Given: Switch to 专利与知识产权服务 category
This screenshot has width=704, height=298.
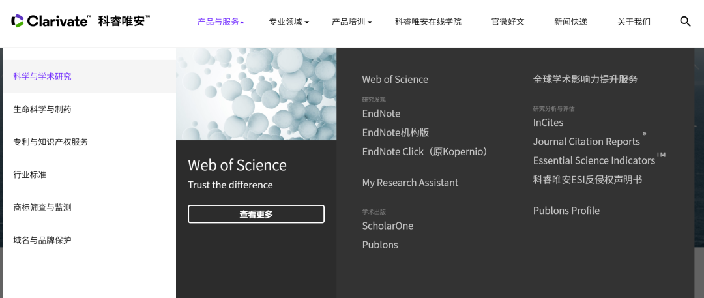Looking at the screenshot, I should 50,142.
